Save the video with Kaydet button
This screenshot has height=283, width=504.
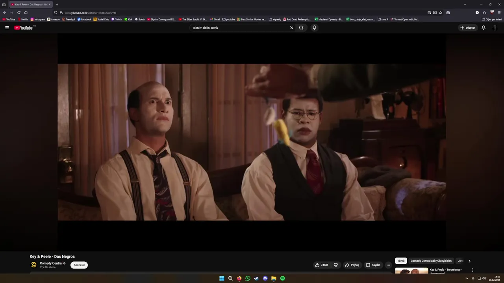click(x=373, y=265)
